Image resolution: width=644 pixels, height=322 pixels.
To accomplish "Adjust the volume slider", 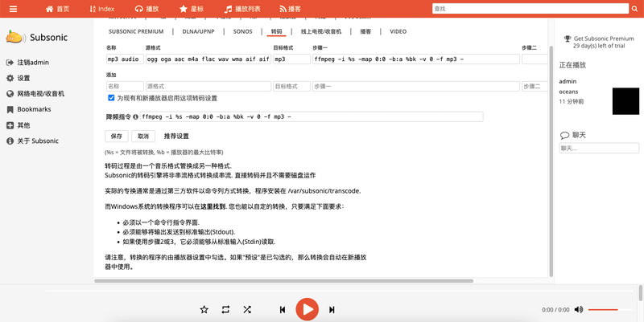I will pyautogui.click(x=610, y=310).
